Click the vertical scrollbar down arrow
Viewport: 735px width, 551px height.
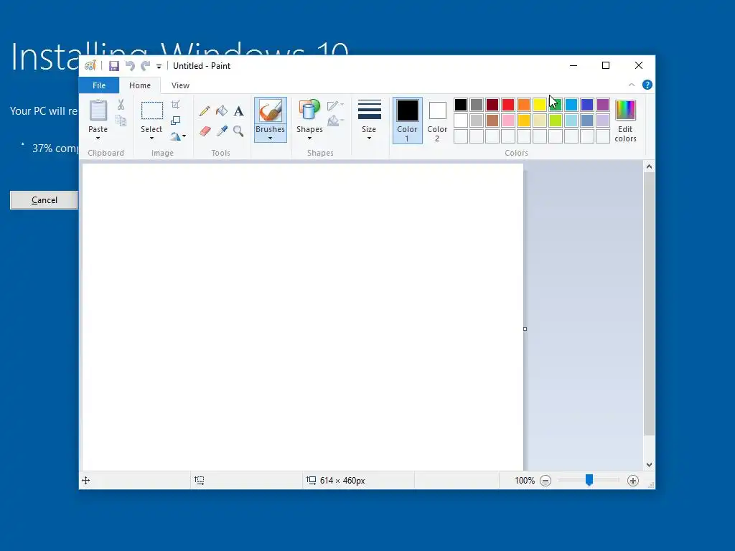(x=649, y=465)
